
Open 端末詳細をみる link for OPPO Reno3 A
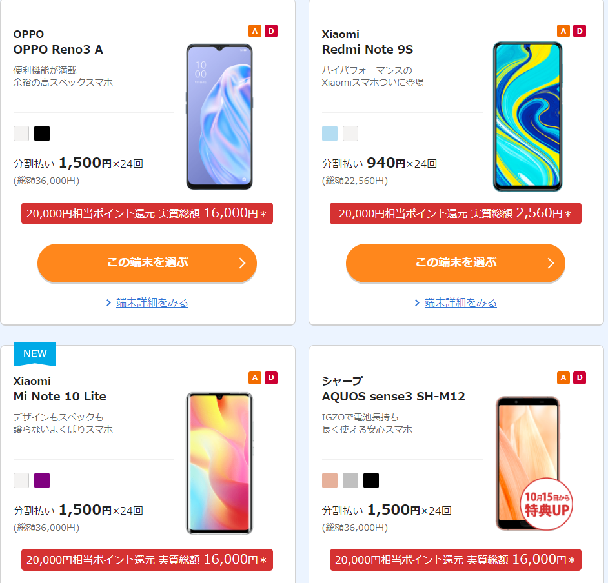152,302
